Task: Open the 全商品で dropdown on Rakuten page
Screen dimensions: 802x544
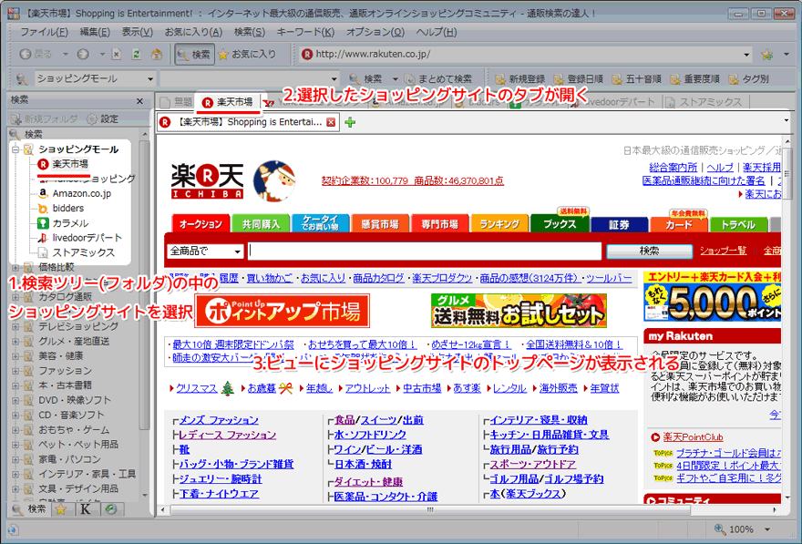Action: click(237, 251)
